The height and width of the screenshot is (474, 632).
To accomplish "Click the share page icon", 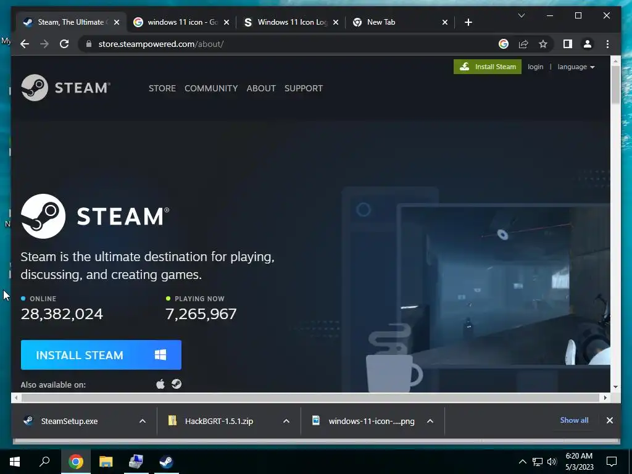I will (x=523, y=44).
